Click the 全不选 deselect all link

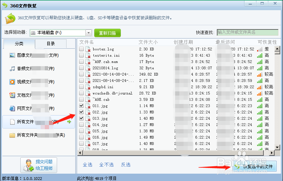pyautogui.click(x=106, y=165)
